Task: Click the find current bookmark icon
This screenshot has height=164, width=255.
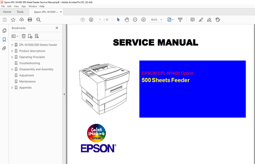Action: (37, 36)
